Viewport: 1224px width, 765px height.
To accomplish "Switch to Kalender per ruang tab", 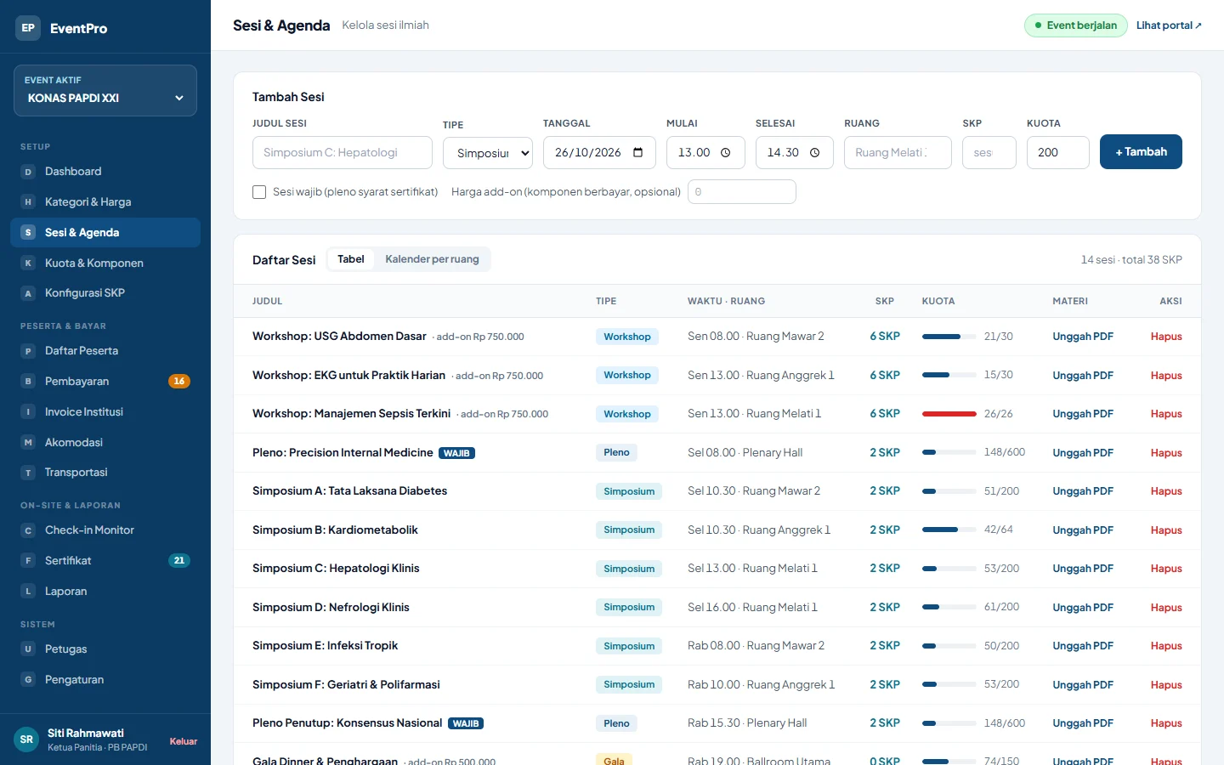I will click(x=432, y=259).
